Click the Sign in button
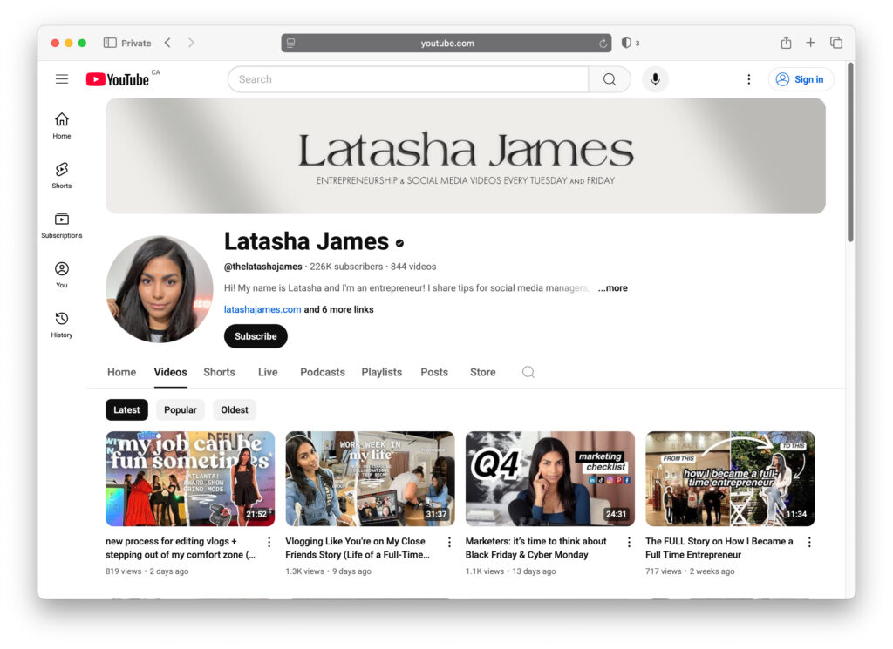 tap(801, 79)
